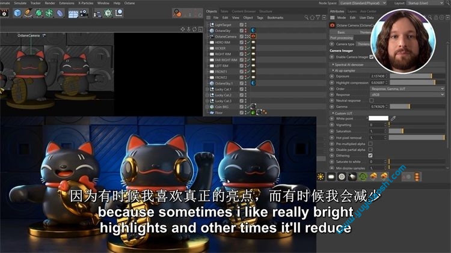This screenshot has width=451, height=253.
Task: Click the White point color swatch
Action: tap(378, 118)
